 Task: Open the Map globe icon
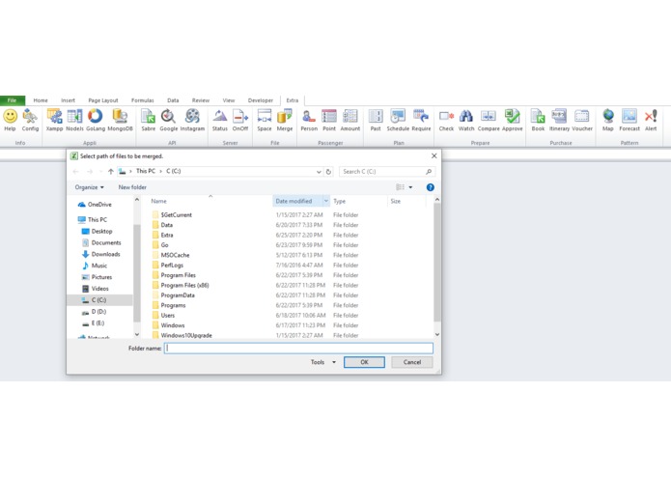point(607,116)
